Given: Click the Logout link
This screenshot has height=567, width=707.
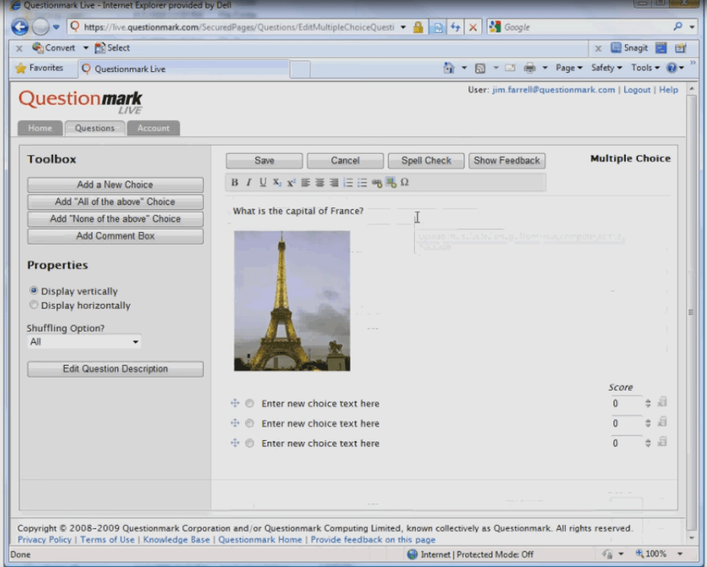Looking at the screenshot, I should point(637,90).
